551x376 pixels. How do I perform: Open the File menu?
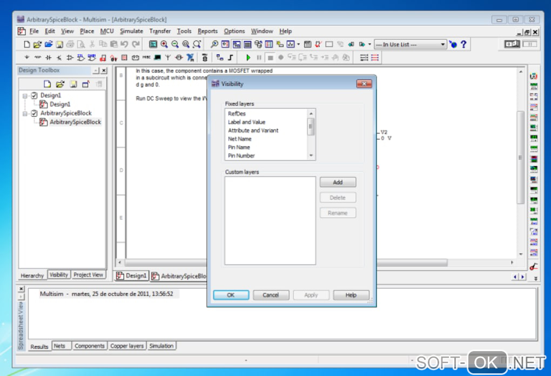[34, 31]
